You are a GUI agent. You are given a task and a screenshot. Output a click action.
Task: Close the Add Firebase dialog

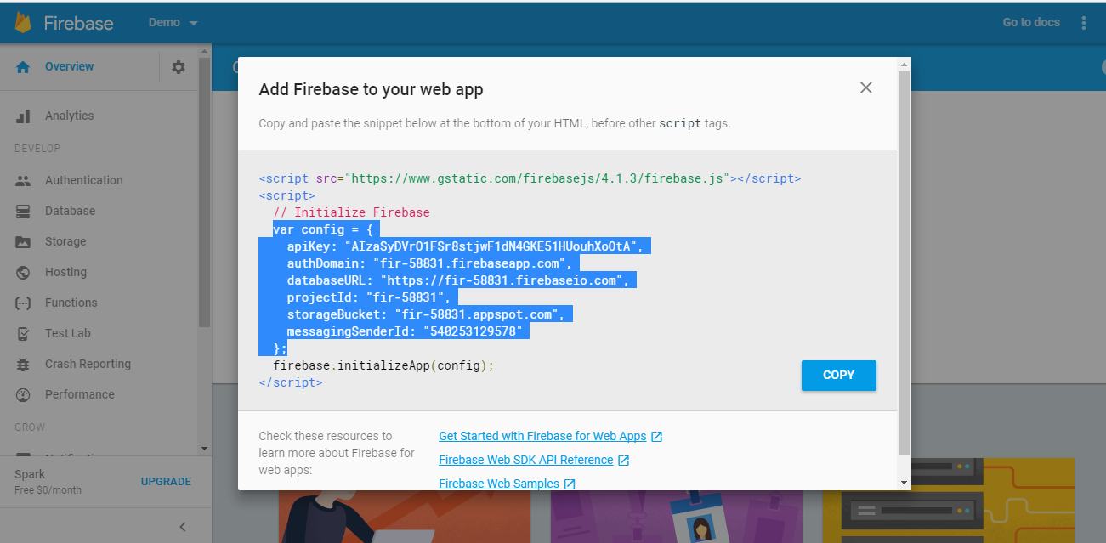[x=865, y=88]
